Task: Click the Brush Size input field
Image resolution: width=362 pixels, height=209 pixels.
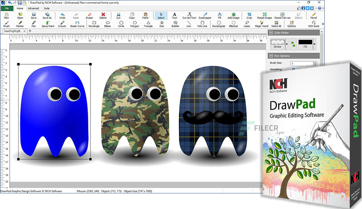Action: tap(302, 63)
